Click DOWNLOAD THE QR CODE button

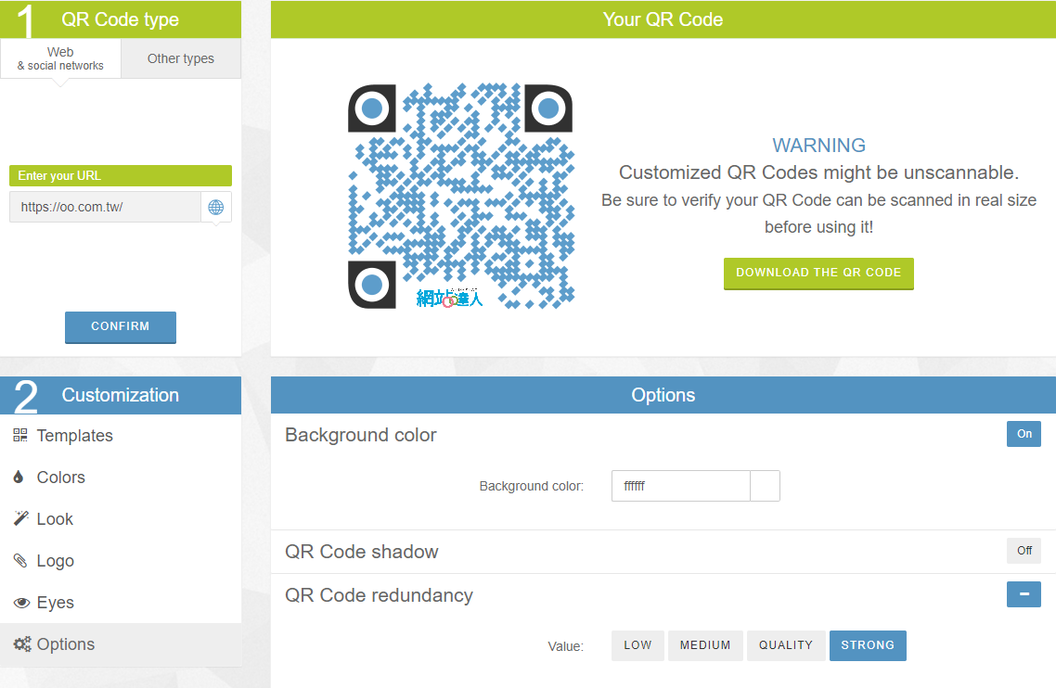coord(818,274)
